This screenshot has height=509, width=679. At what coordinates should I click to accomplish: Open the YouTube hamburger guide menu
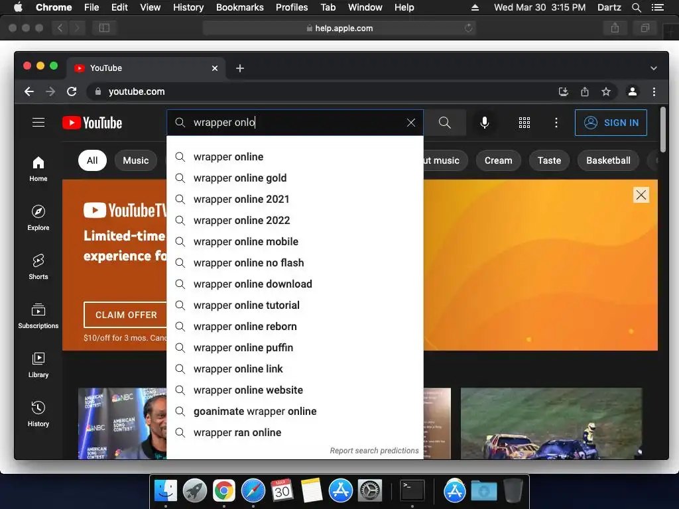point(38,123)
